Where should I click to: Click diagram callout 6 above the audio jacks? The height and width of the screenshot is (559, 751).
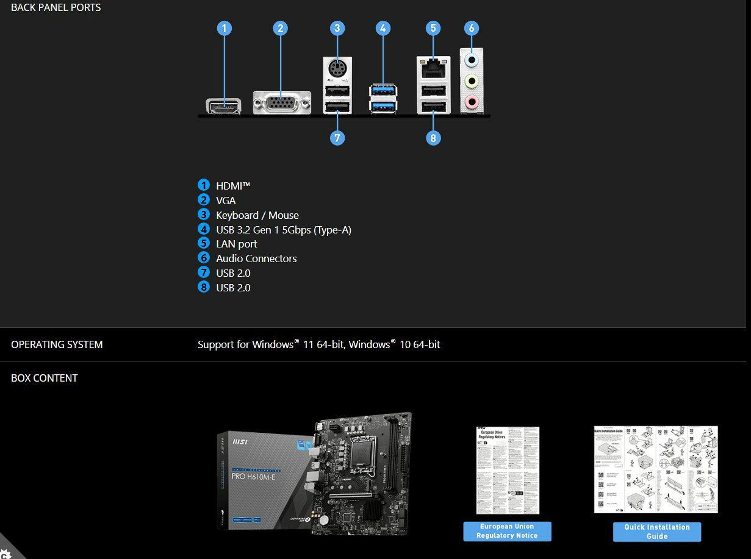(471, 28)
